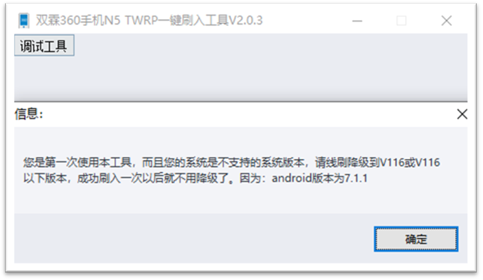483x280 pixels.
Task: Click the 双森360手机N5 title name
Action: tap(78, 21)
